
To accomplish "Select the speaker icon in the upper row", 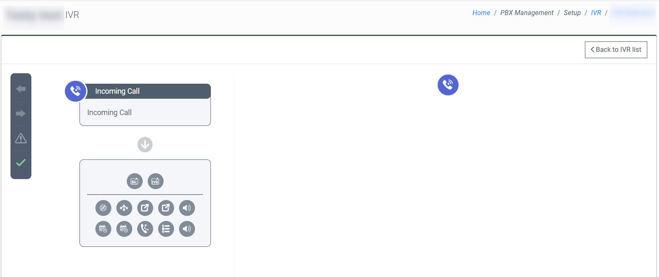I will [187, 208].
